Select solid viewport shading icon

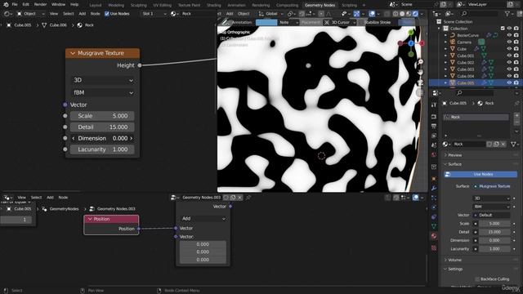pyautogui.click(x=402, y=14)
